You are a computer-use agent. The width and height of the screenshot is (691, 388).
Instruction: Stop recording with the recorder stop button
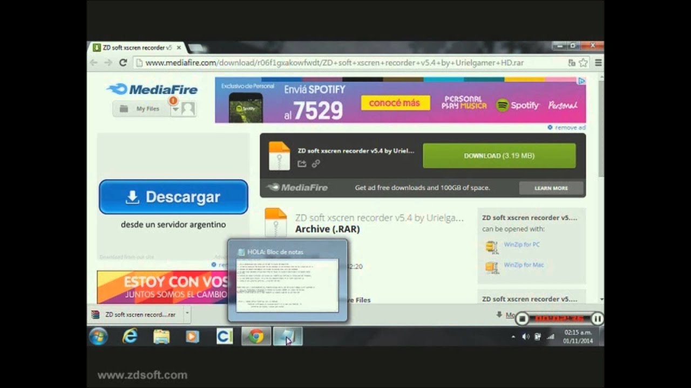(521, 318)
